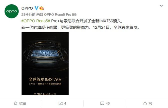Favorite the post using the star icon

(16, 103)
